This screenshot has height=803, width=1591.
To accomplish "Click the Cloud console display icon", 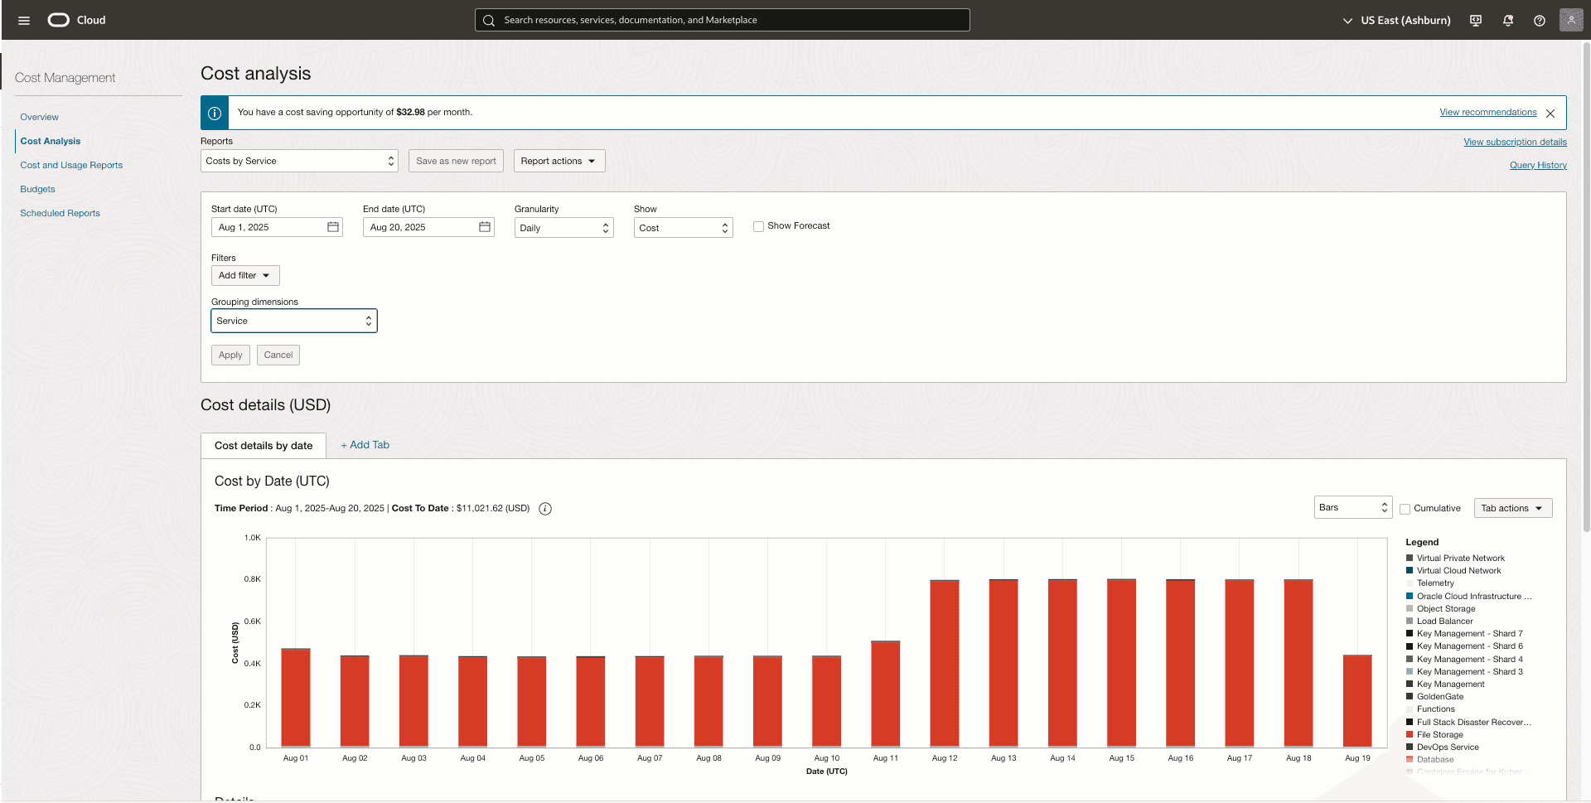I will [1475, 20].
